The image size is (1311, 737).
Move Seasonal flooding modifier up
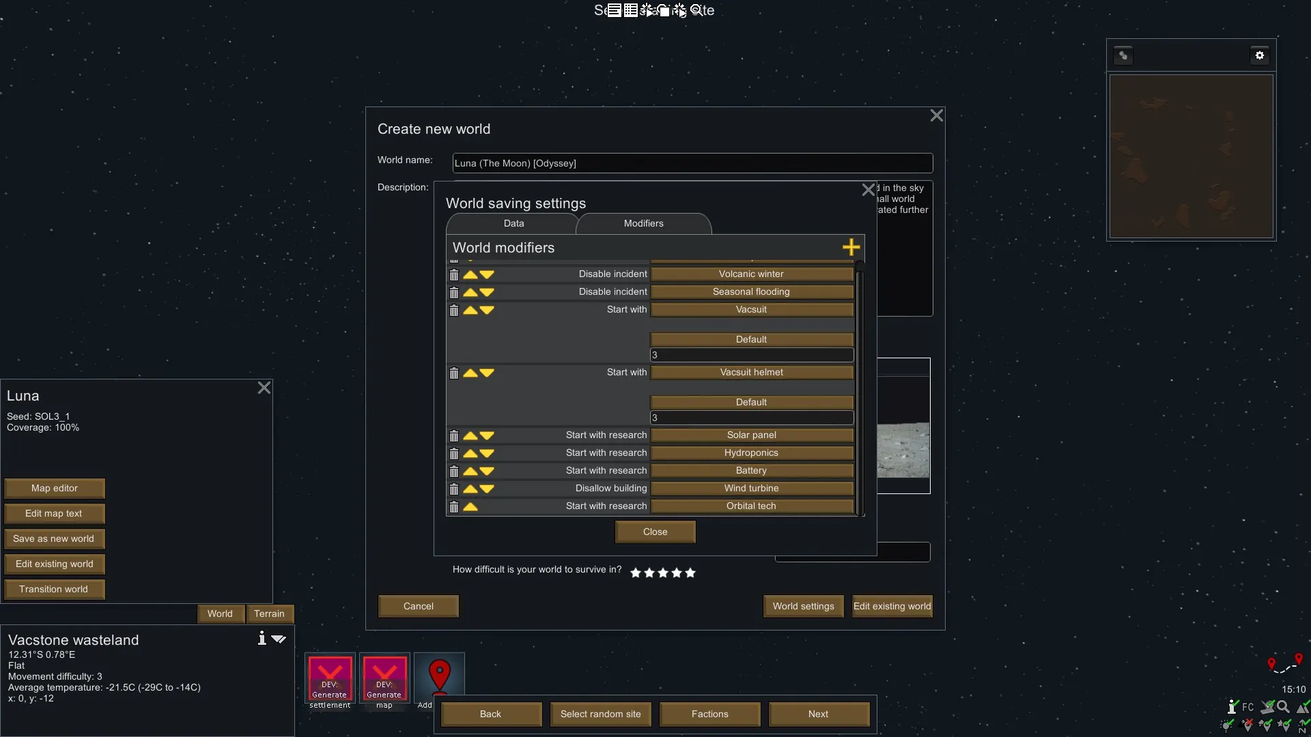(470, 292)
